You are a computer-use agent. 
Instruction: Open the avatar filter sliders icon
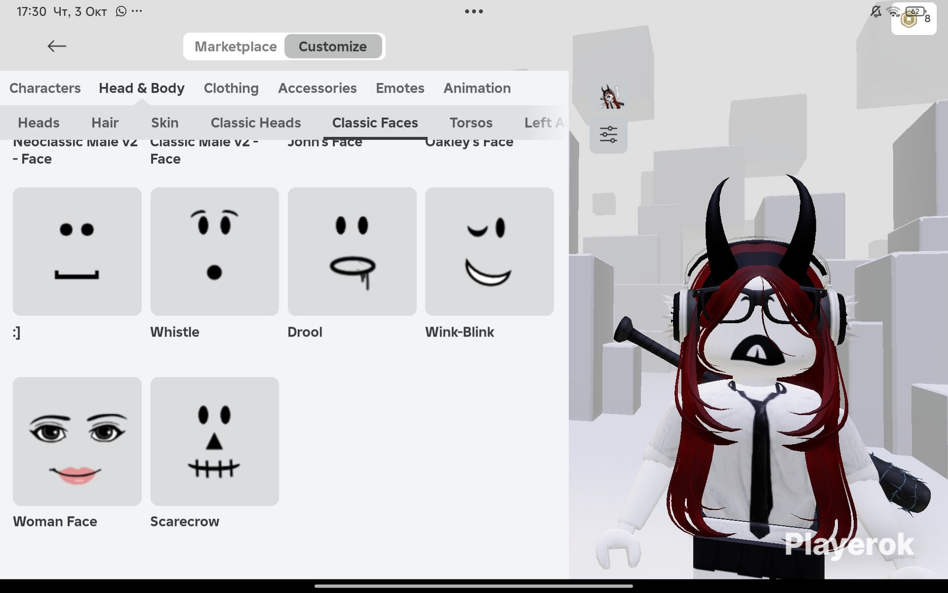click(x=608, y=135)
